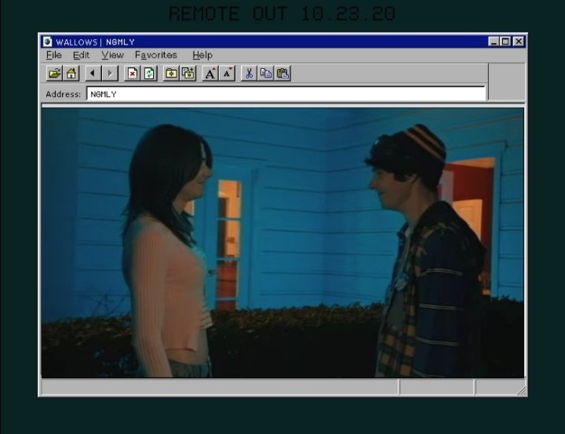Open the Favorites menu
Image resolution: width=565 pixels, height=434 pixels.
click(x=156, y=55)
